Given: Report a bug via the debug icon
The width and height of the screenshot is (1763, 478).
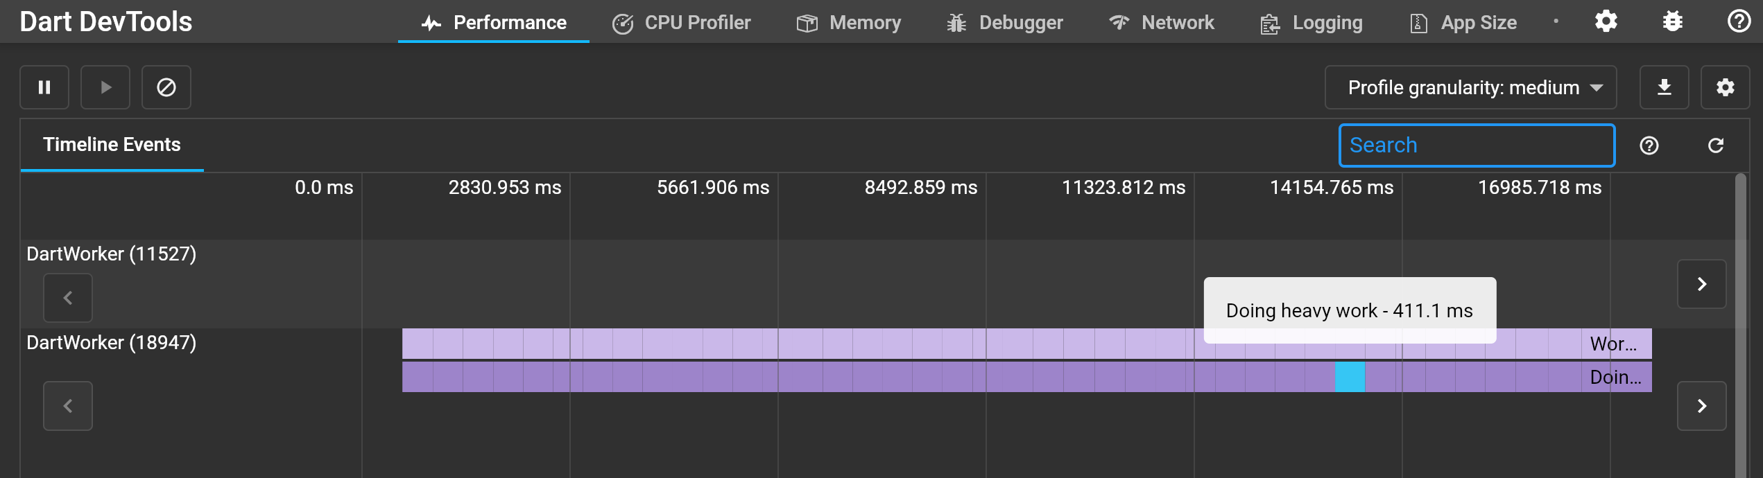Looking at the screenshot, I should tap(1673, 21).
